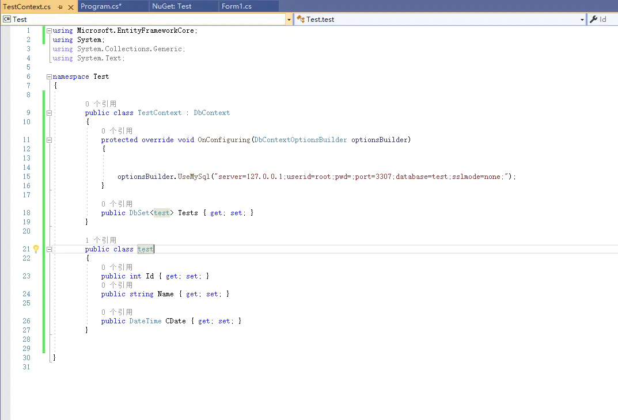618x420 pixels.
Task: Open the Test project scope dropdown
Action: [x=289, y=20]
